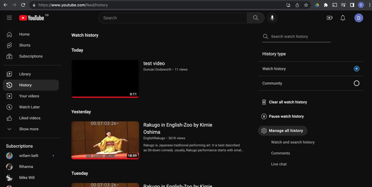Focus the YouTube Search box
The width and height of the screenshot is (372, 187).
[173, 18]
